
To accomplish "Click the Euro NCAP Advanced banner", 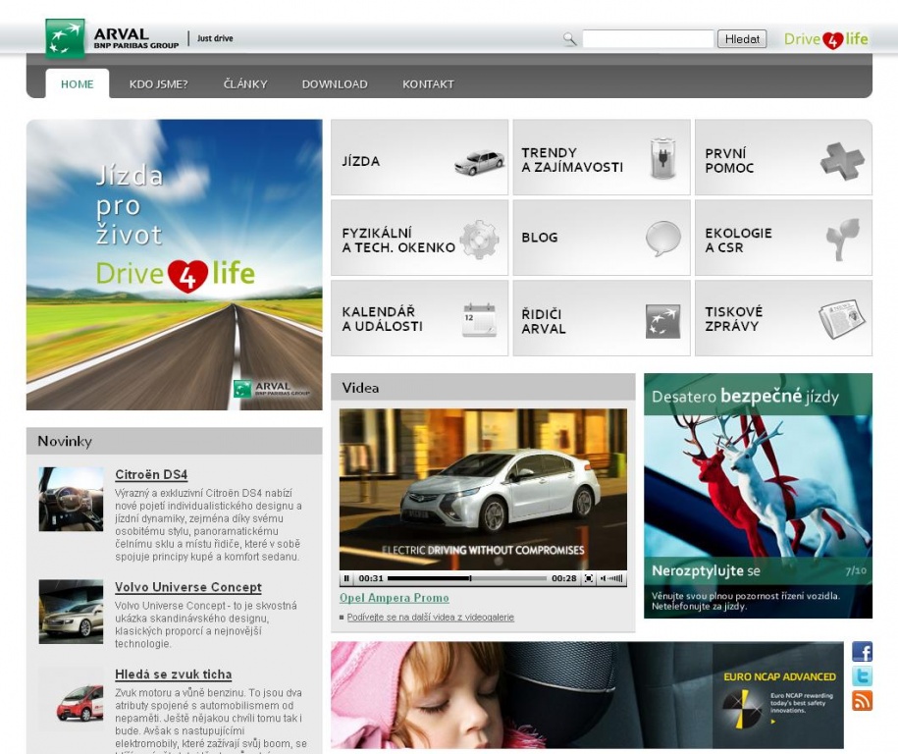I will (587, 694).
